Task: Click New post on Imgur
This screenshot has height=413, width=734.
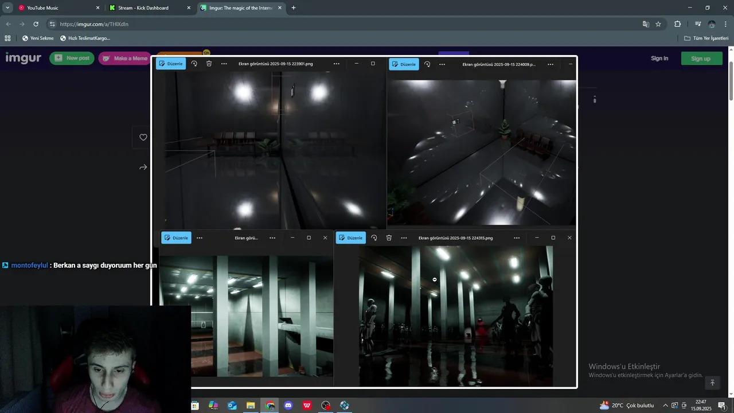Action: [x=72, y=58]
